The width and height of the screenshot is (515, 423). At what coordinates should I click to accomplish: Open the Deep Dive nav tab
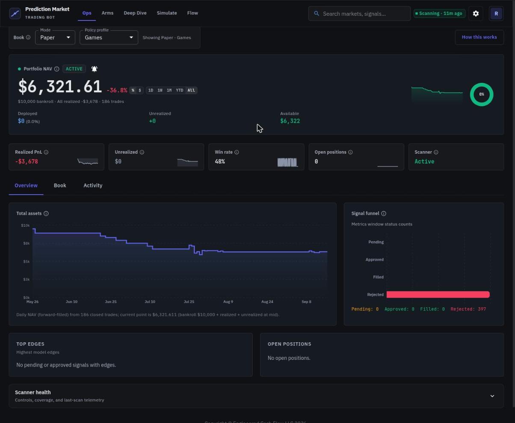(x=135, y=13)
